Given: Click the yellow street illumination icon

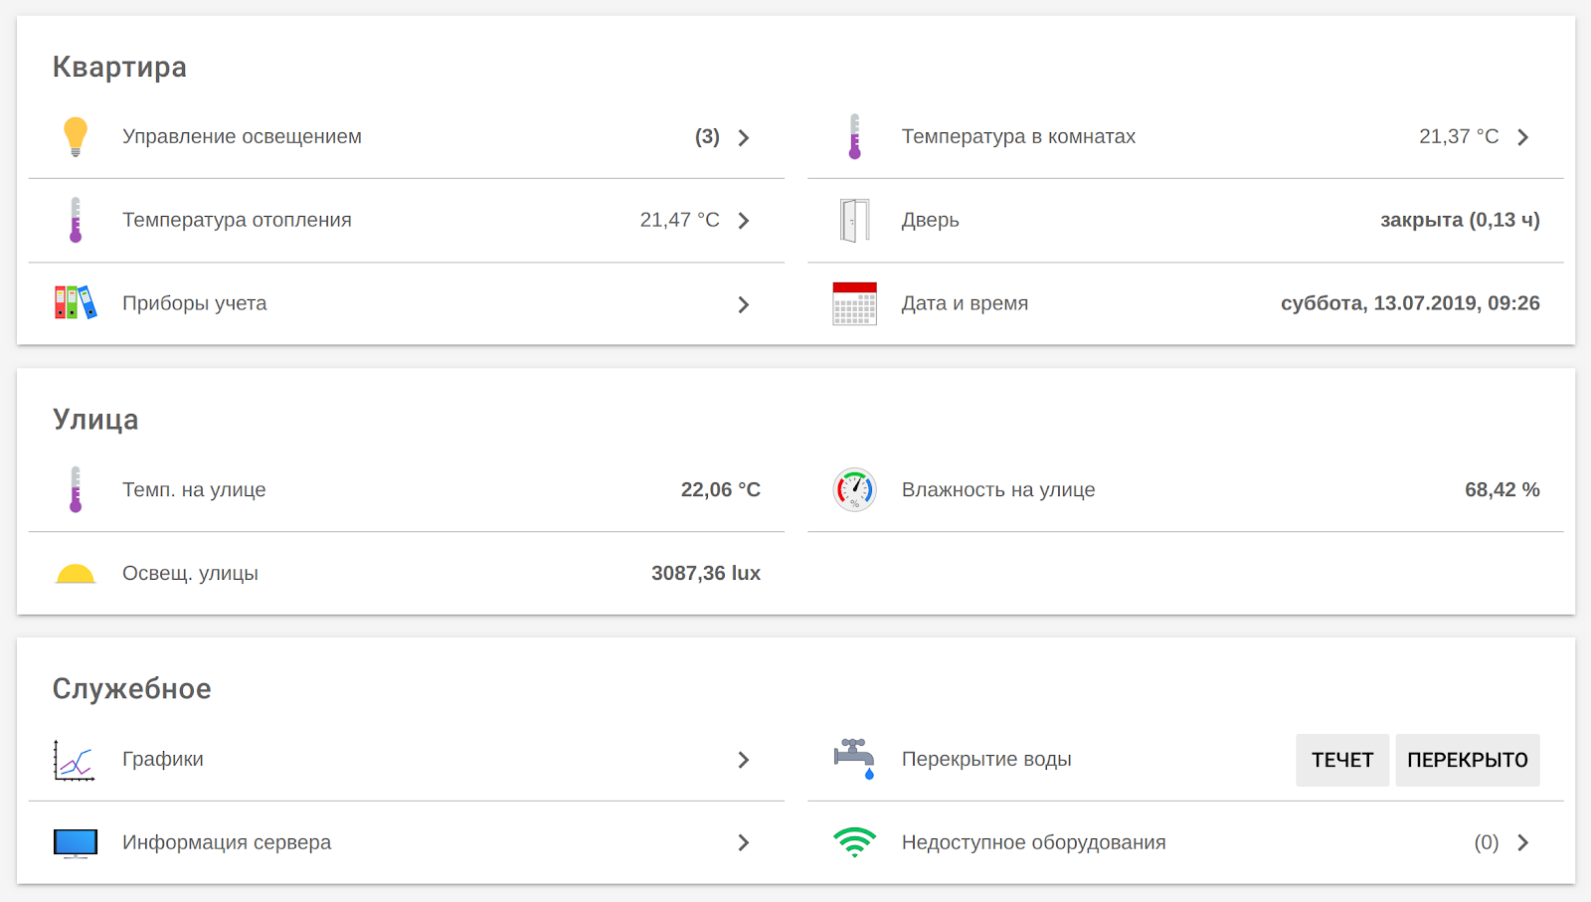Looking at the screenshot, I should click(76, 574).
